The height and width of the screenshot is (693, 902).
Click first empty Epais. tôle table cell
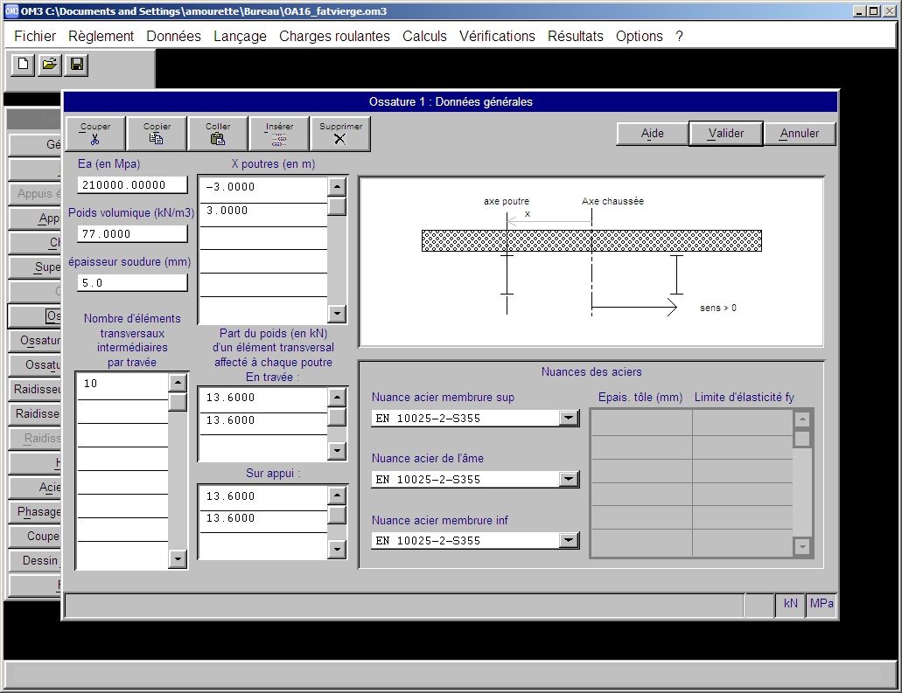pyautogui.click(x=642, y=423)
